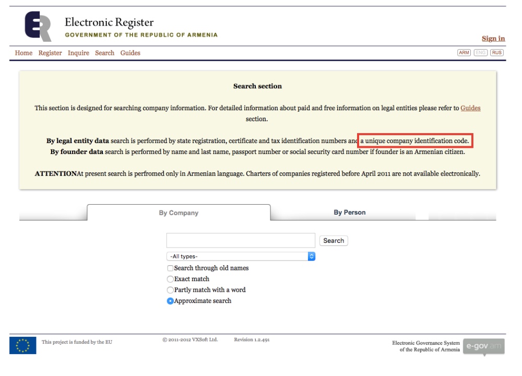Click the Search button beside the field

point(334,240)
